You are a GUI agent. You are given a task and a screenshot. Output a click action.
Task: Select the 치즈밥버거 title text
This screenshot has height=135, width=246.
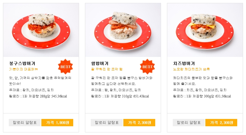tap(184, 63)
